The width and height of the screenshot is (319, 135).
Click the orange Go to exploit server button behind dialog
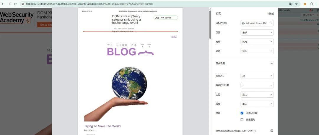coord(44,24)
